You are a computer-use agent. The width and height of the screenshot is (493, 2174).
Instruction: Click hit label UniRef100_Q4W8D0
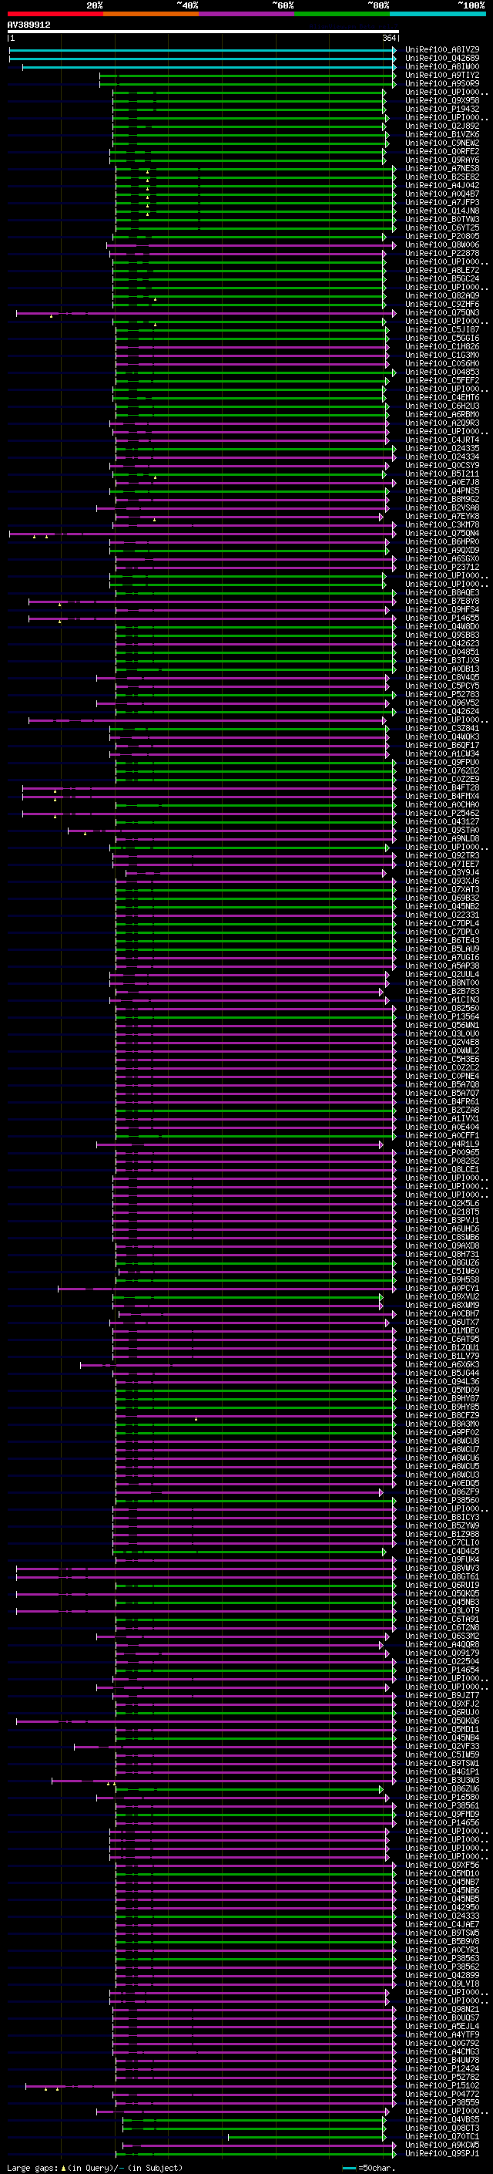[442, 626]
